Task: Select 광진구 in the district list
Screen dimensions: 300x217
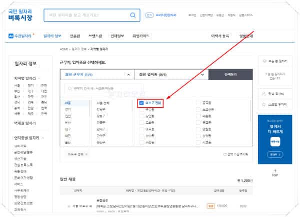Action: 101,142
